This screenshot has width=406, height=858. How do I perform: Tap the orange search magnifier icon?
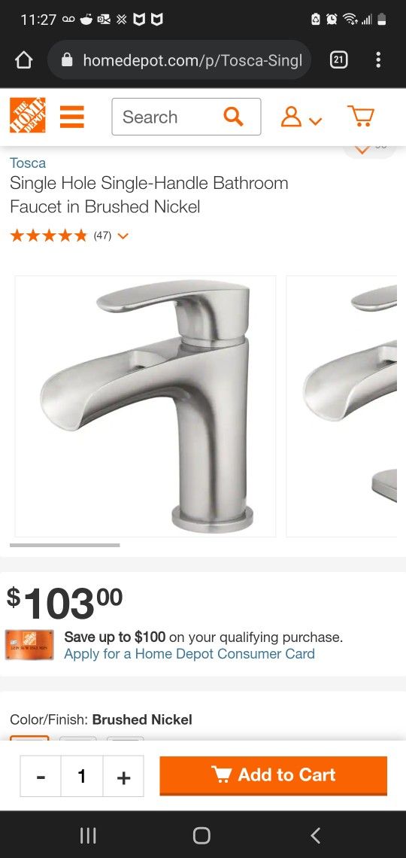tap(233, 117)
